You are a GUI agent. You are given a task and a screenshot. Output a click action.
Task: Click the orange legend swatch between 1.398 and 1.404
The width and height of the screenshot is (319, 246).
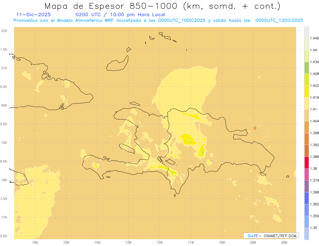pyautogui.click(x=307, y=127)
